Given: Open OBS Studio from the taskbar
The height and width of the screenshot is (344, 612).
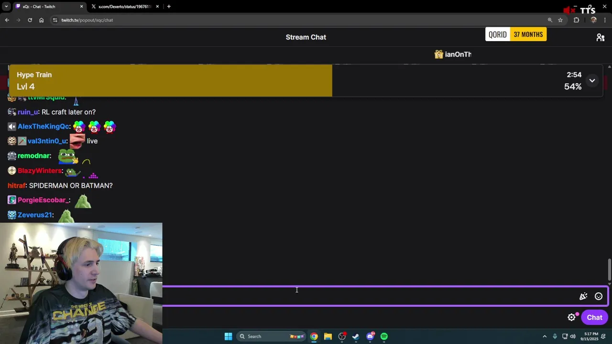Looking at the screenshot, I should [x=342, y=336].
